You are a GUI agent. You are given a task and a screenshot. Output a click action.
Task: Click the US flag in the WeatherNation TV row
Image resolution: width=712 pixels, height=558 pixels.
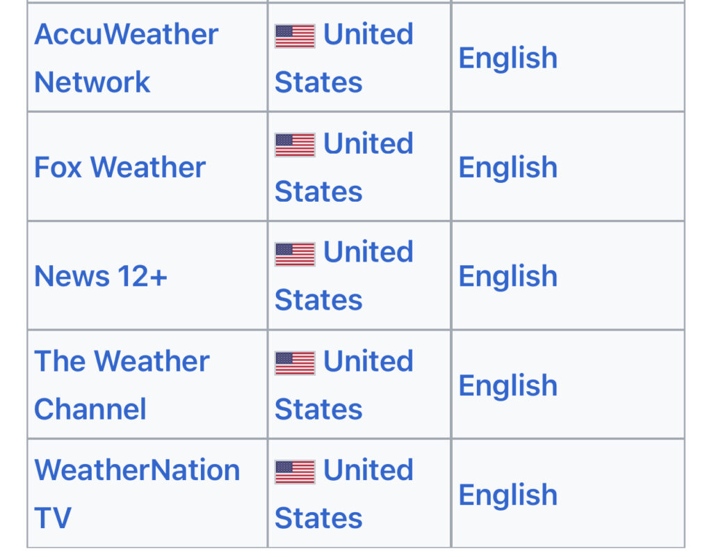[295, 472]
